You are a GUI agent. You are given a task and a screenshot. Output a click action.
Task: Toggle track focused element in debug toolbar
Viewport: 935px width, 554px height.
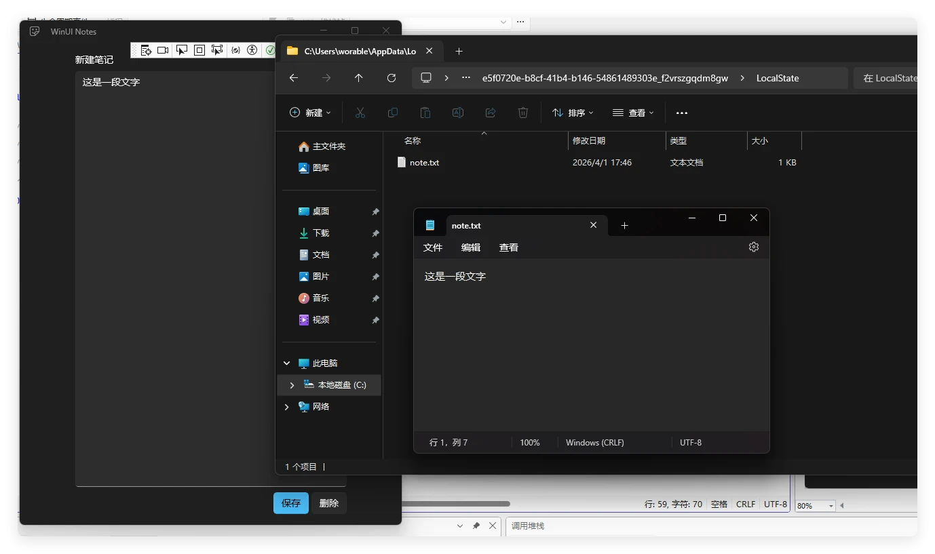tap(217, 50)
